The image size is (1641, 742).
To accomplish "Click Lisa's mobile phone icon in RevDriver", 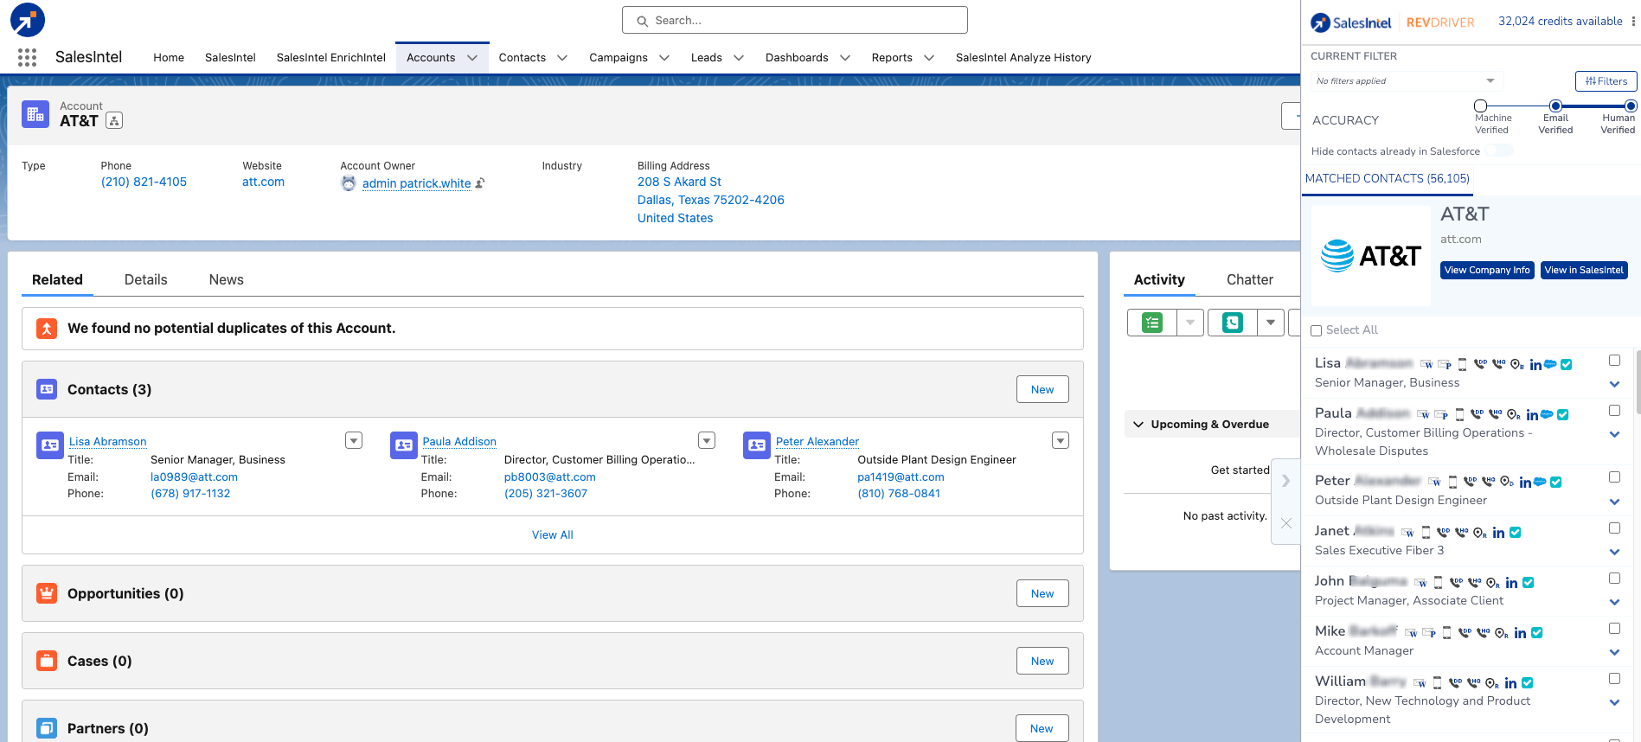I will pos(1463,364).
